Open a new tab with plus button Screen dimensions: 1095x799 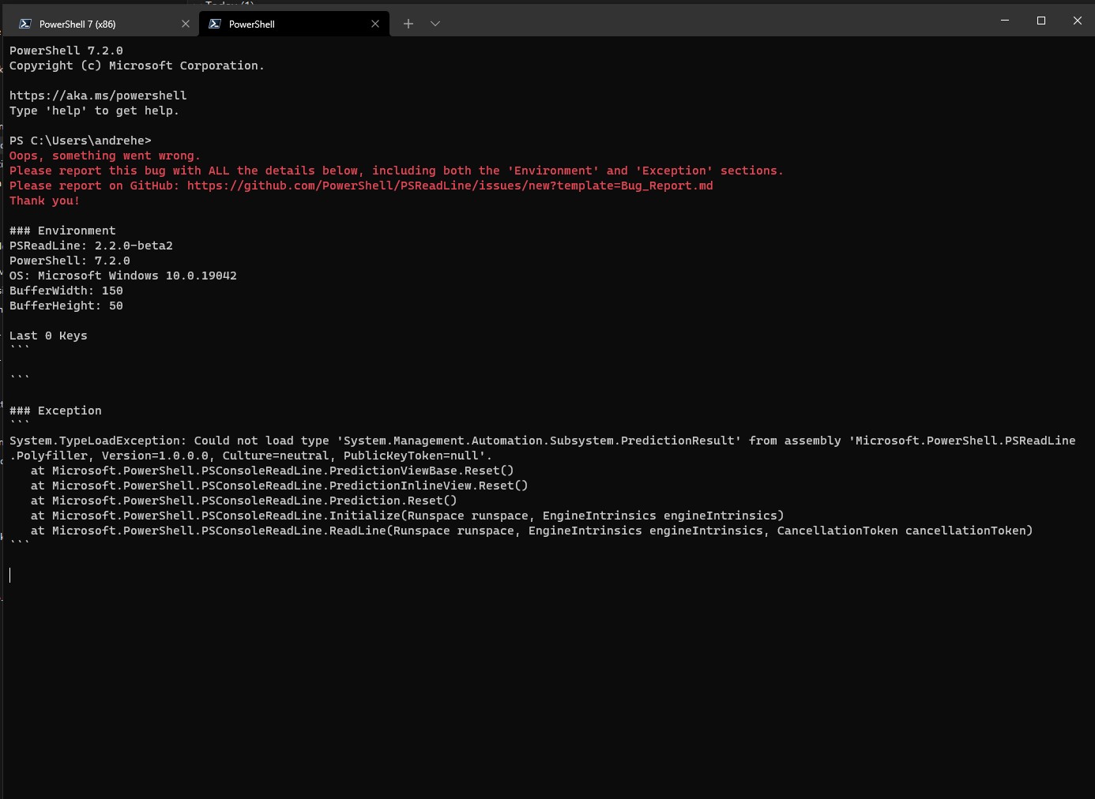coord(408,24)
